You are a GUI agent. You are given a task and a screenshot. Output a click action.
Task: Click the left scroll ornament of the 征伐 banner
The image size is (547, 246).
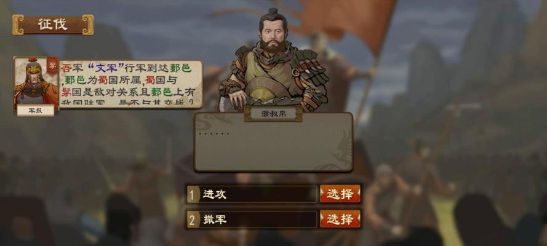18,25
